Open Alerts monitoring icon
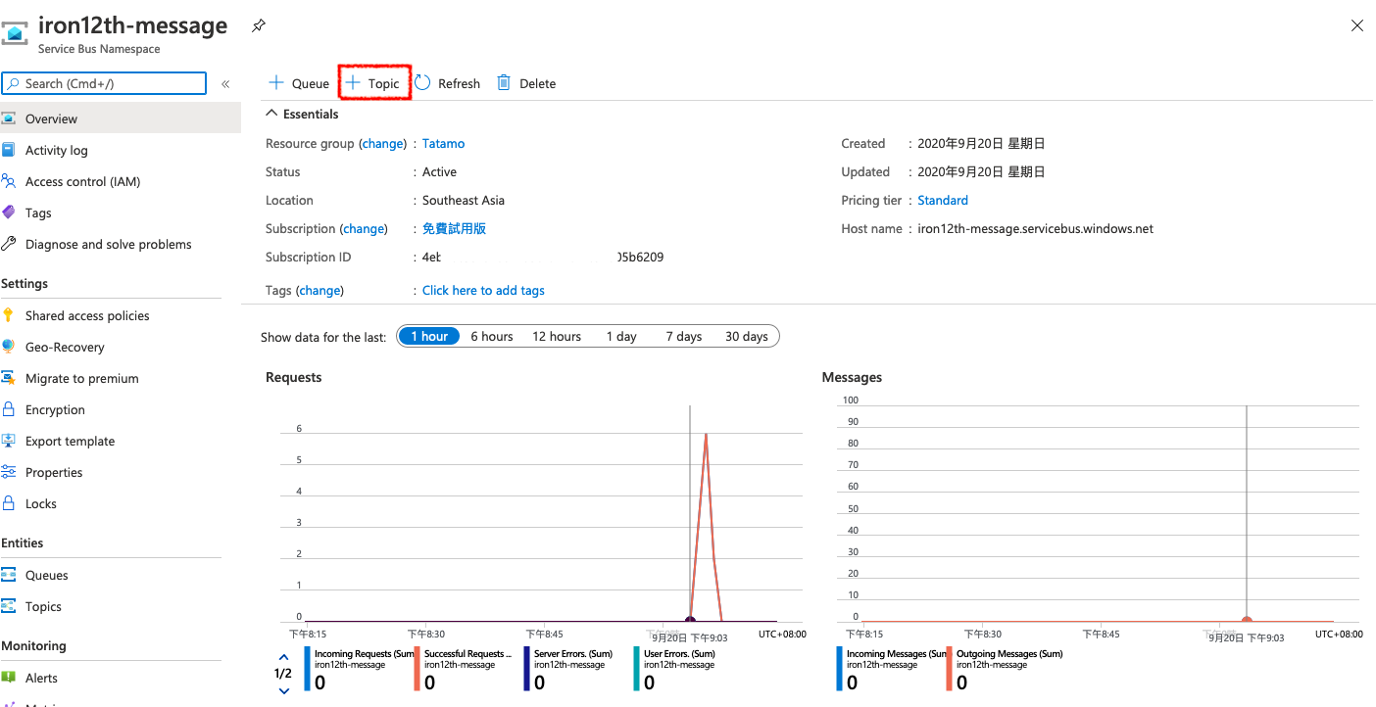This screenshot has height=707, width=1376. coord(9,678)
